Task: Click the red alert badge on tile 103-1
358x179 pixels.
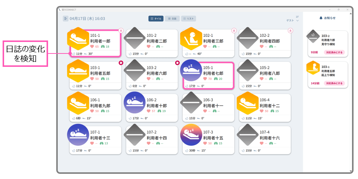Action: point(121,63)
